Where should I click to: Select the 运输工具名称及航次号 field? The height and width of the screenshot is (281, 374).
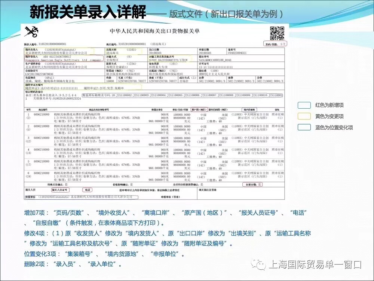coord(172,58)
